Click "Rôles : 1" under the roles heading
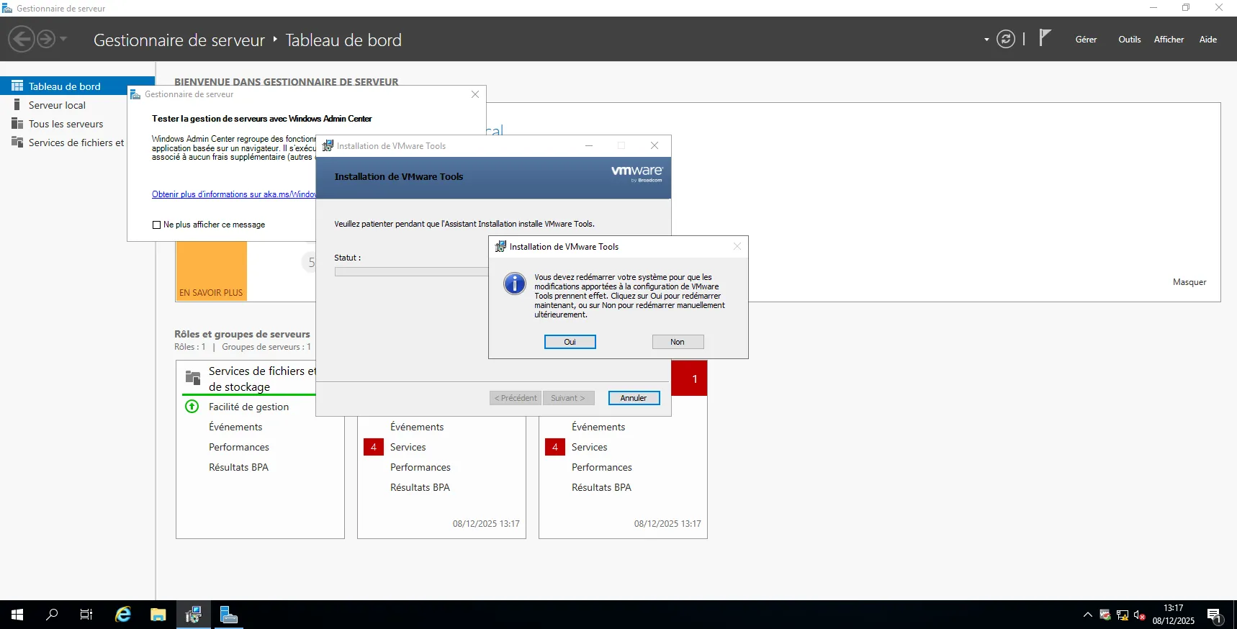The height and width of the screenshot is (629, 1237). pyautogui.click(x=190, y=347)
